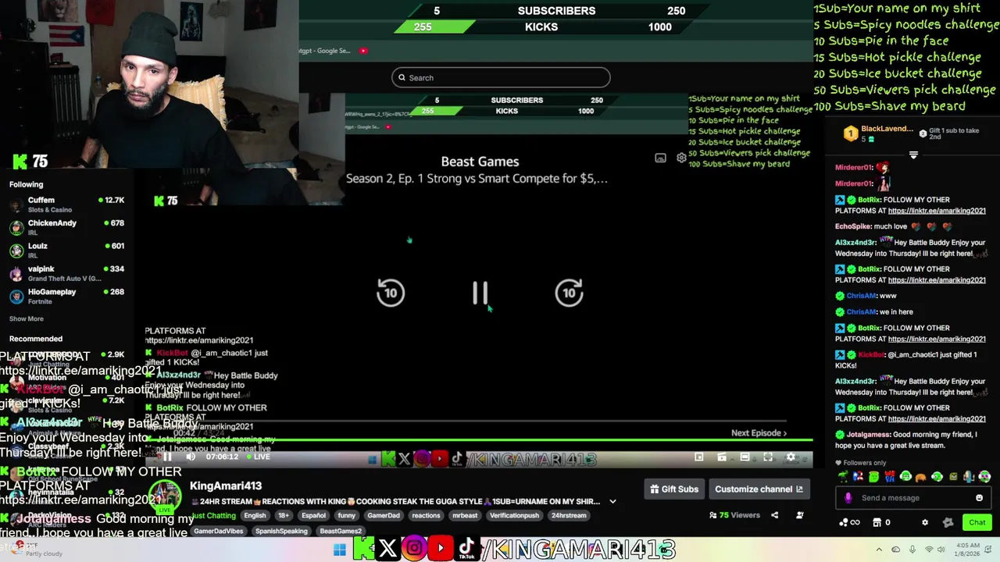
Task: Select the Verificationpush tag
Action: (x=515, y=515)
